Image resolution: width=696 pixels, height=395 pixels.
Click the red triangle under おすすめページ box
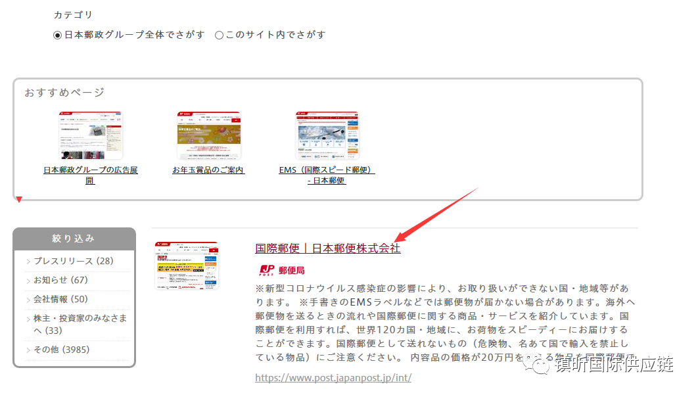[x=19, y=199]
